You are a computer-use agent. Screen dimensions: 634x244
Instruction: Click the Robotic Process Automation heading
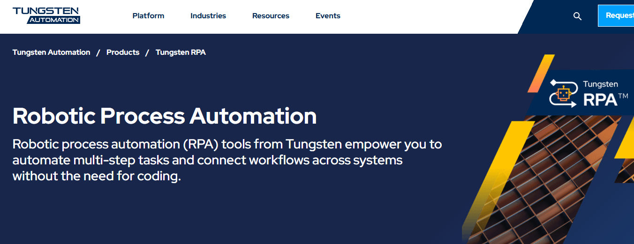click(165, 116)
